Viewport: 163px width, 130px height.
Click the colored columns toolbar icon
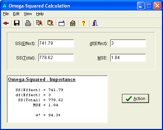click(95, 23)
